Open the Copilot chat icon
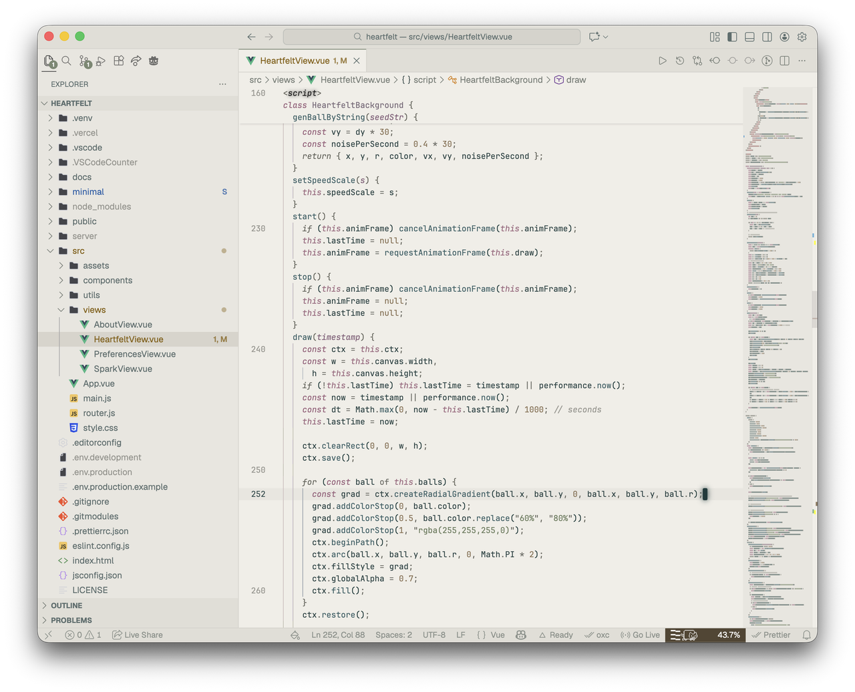Screen dimensions: 855x692 coord(594,37)
